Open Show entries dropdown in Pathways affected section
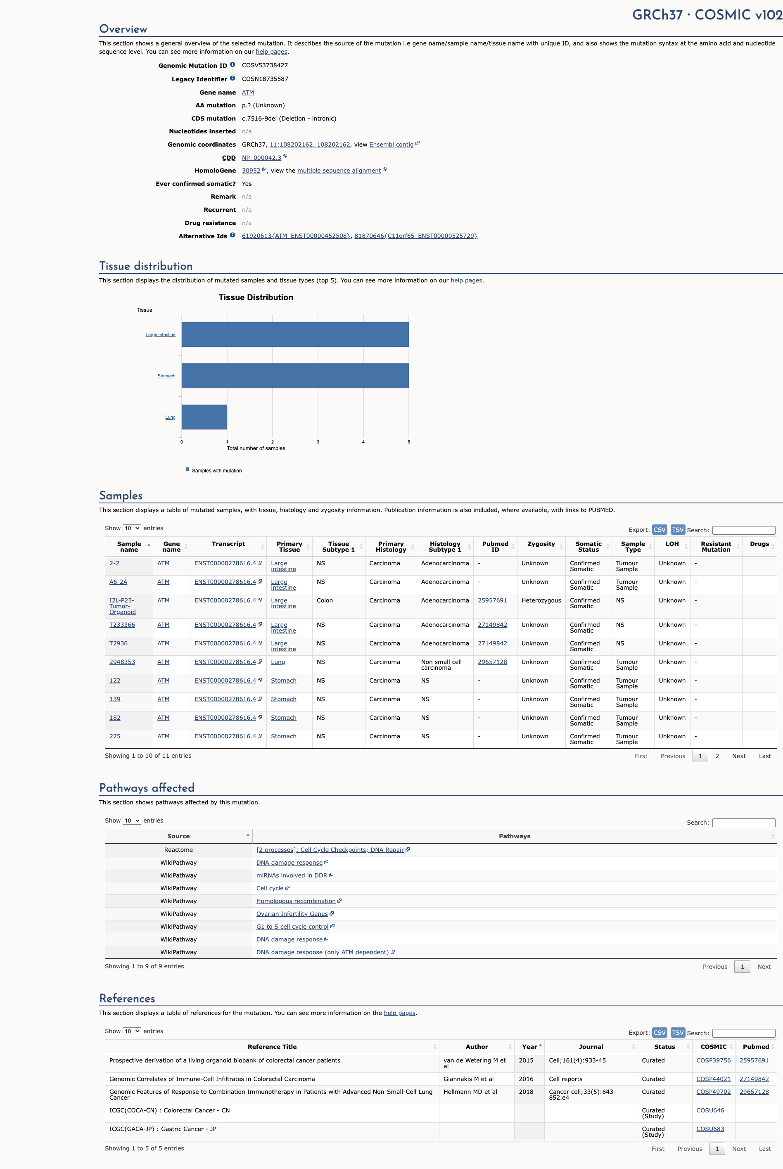 click(x=132, y=820)
